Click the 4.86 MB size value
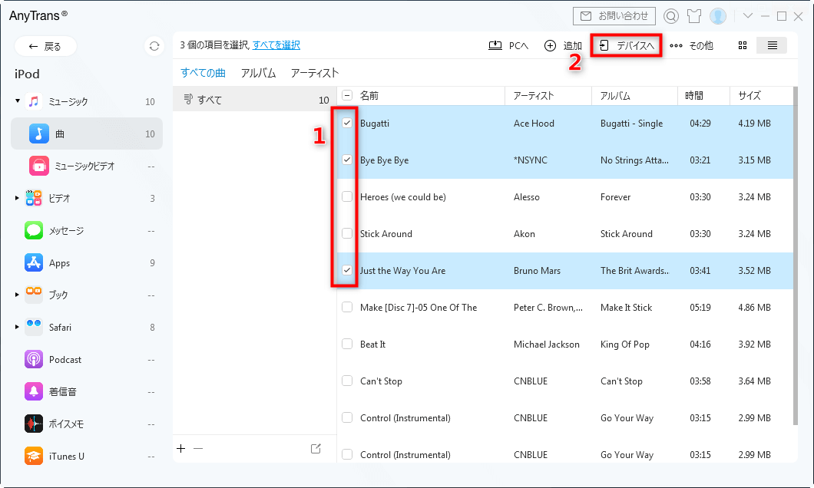This screenshot has height=488, width=814. coord(754,307)
